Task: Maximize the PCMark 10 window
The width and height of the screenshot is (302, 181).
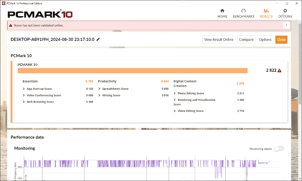Action: [287, 3]
